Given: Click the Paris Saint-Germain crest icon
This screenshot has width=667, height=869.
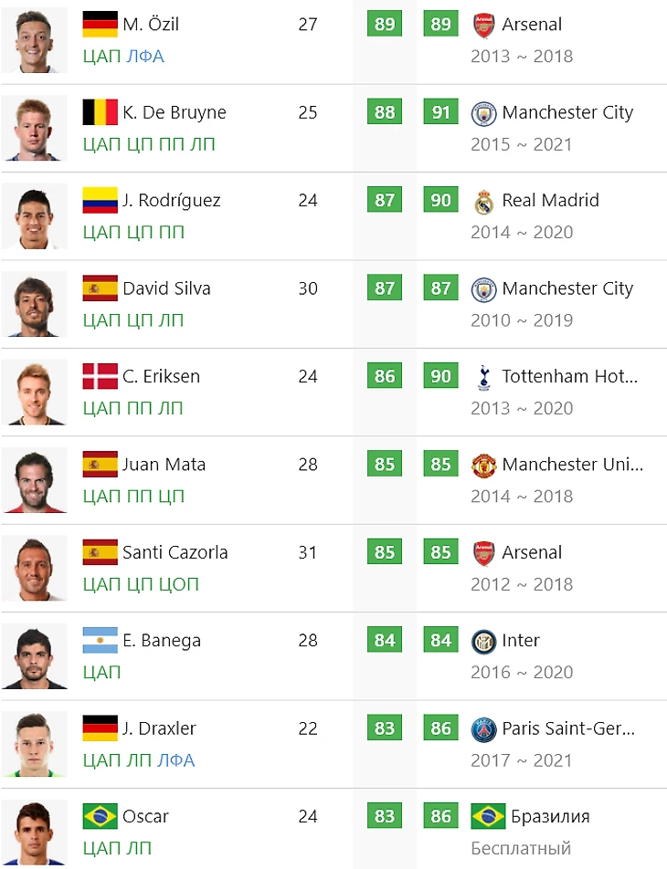Looking at the screenshot, I should coord(483,728).
